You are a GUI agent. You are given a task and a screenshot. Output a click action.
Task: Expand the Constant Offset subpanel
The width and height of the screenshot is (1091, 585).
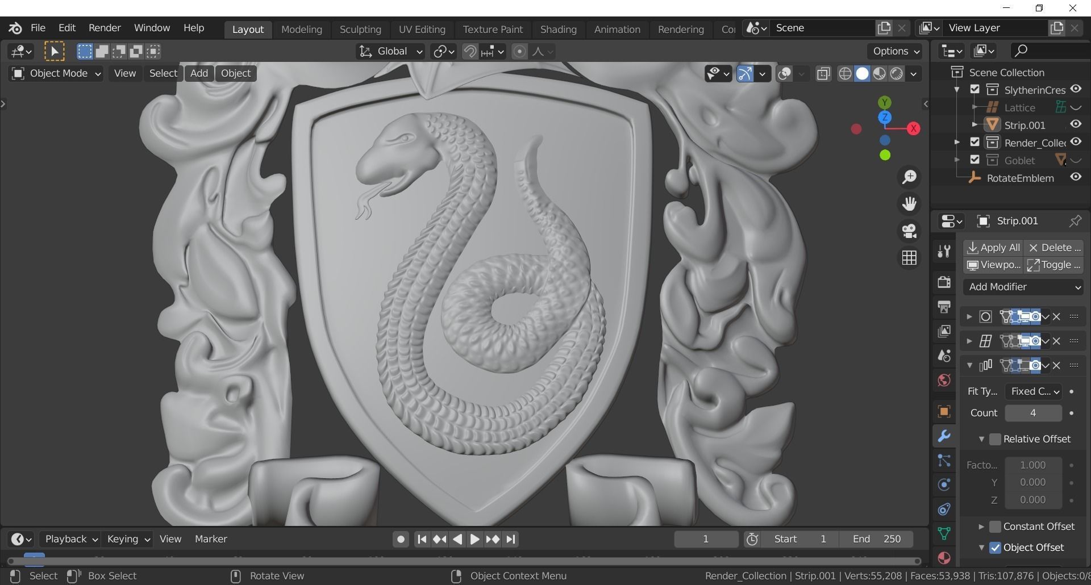(981, 526)
